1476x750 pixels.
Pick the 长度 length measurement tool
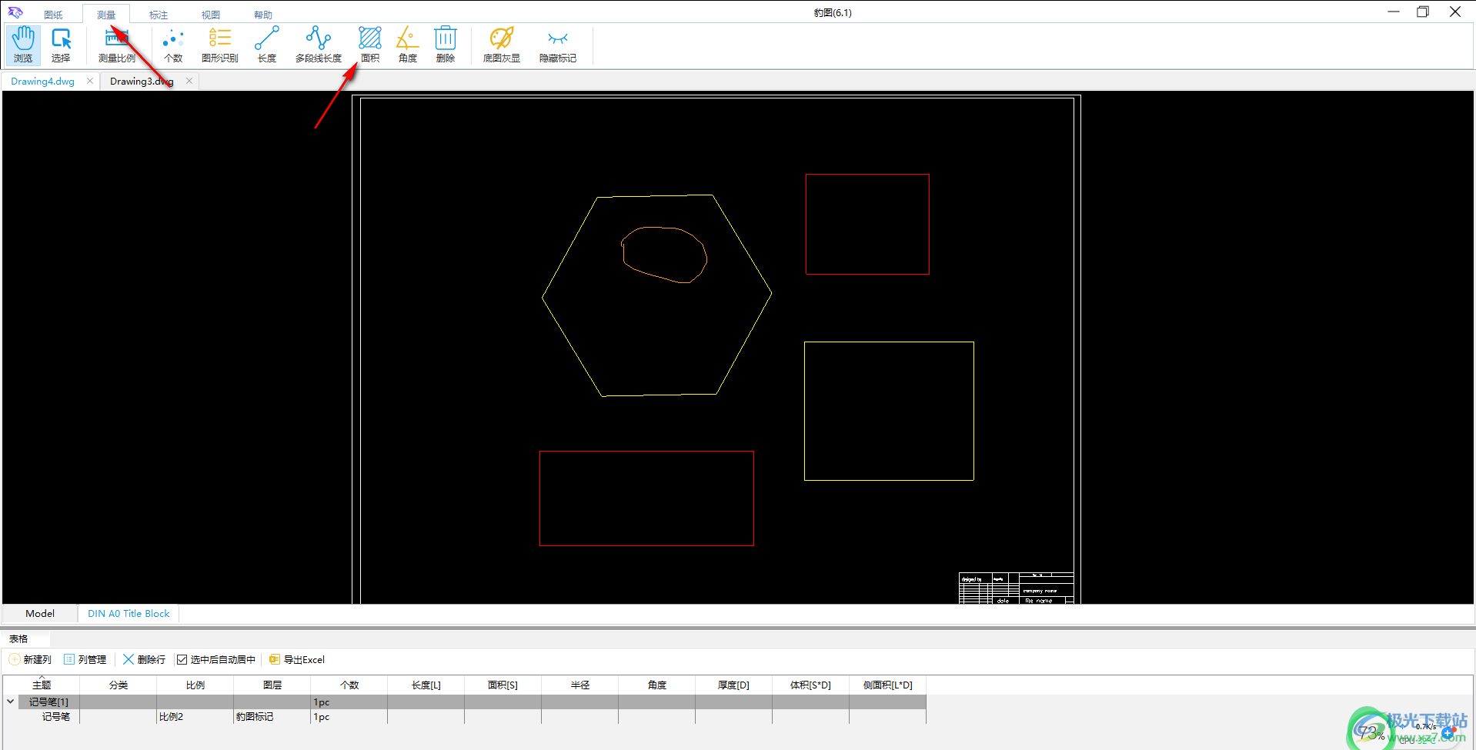click(267, 45)
